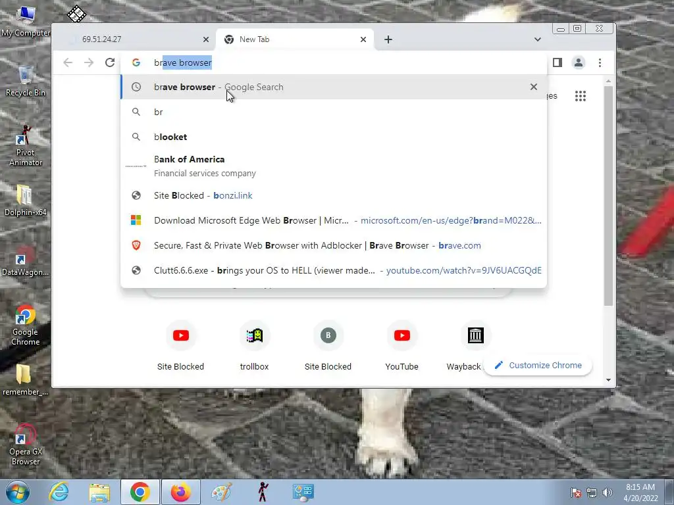Expand the tab search chevron

[537, 39]
